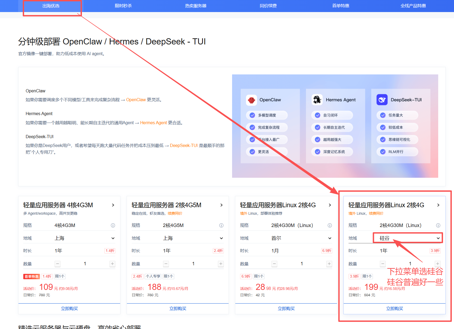Image resolution: width=454 pixels, height=329 pixels.
Task: Click the checkmark beside RLM并行
Action: 383,152
